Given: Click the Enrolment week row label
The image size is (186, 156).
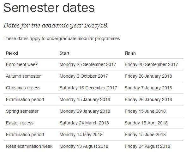Looking at the screenshot, I should [22, 64].
